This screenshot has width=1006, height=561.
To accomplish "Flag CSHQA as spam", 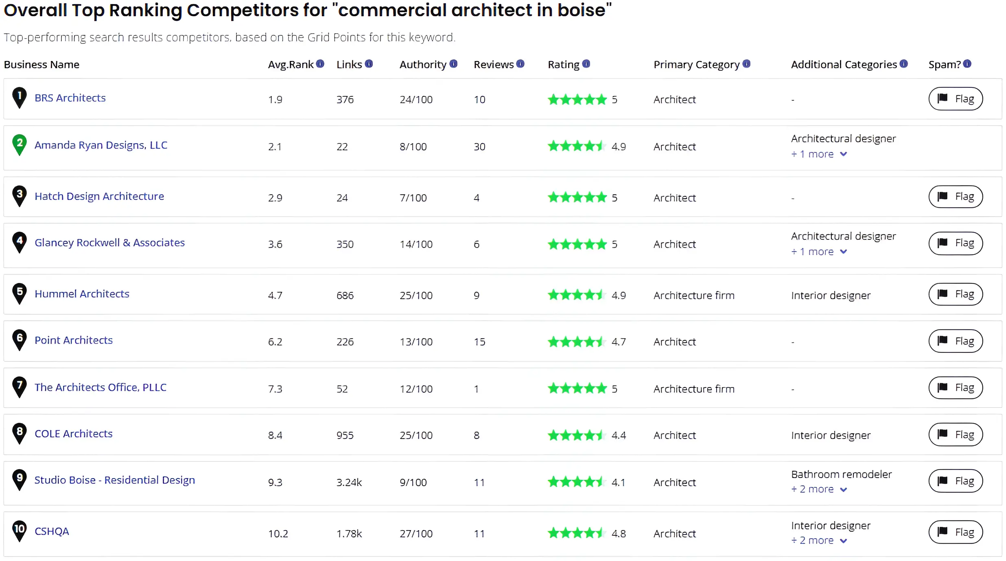I will coord(956,532).
